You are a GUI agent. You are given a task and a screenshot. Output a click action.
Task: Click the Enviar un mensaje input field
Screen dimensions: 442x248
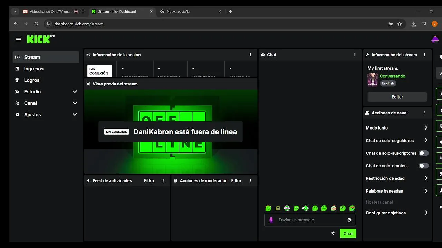pos(310,220)
